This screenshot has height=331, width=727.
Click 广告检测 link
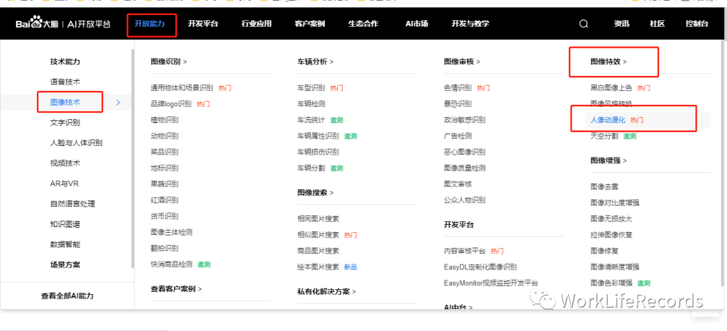click(458, 136)
